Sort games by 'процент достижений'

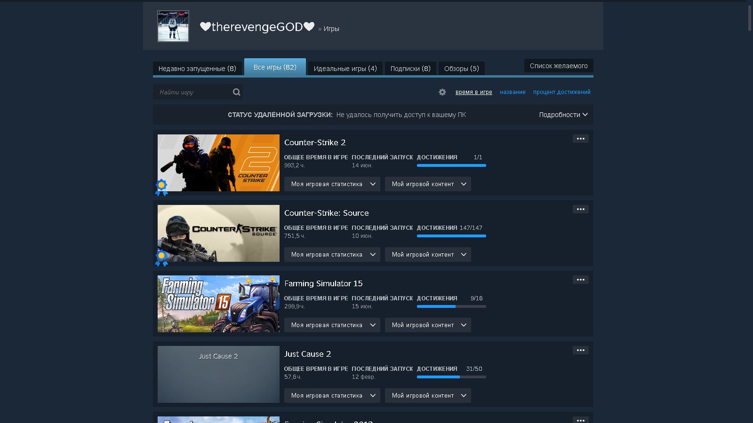pos(561,92)
